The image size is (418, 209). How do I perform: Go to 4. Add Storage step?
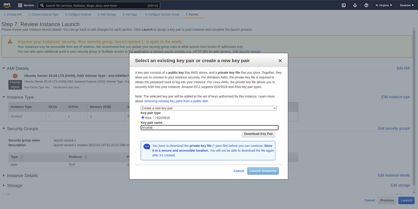tap(107, 14)
